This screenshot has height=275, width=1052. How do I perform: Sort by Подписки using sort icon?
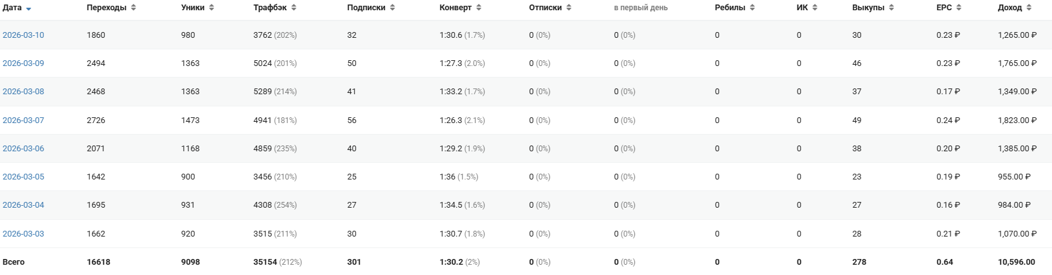coord(392,8)
